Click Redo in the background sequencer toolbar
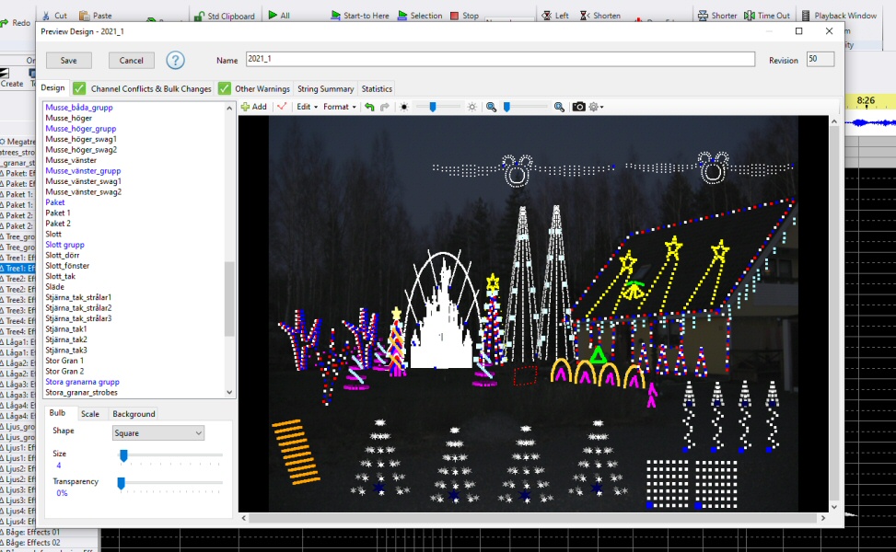Image resolution: width=896 pixels, height=552 pixels. pyautogui.click(x=16, y=23)
